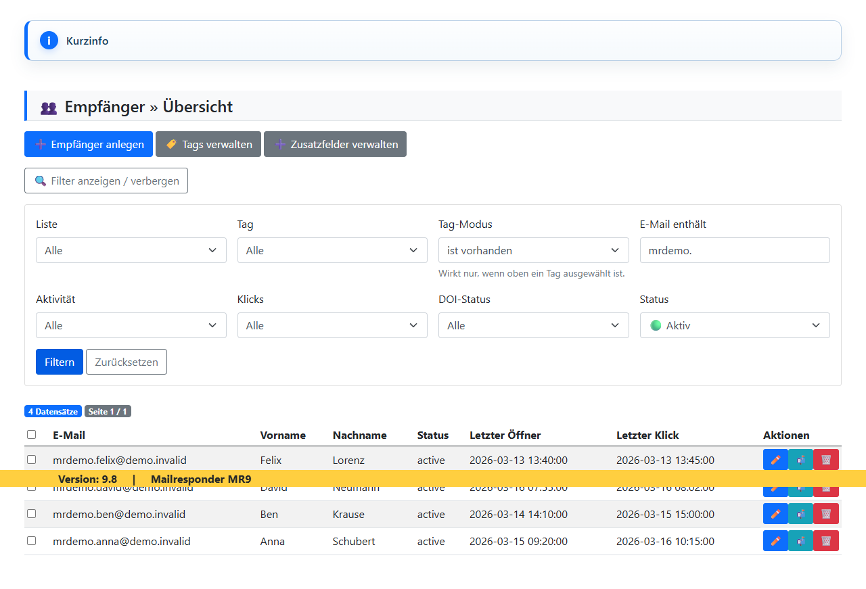Select the checkbox for mrdemo.anna@demo.invalid
Image resolution: width=866 pixels, height=589 pixels.
[31, 541]
